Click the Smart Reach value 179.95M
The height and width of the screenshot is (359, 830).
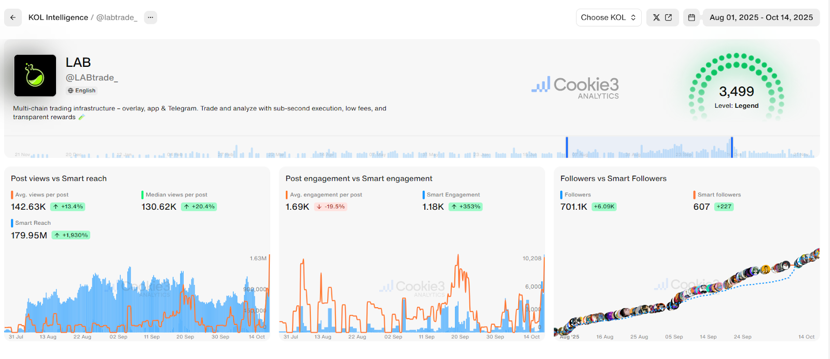(29, 235)
